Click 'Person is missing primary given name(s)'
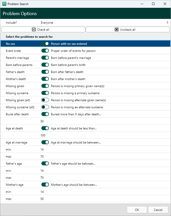The height and width of the screenshot is (216, 171). point(78,86)
